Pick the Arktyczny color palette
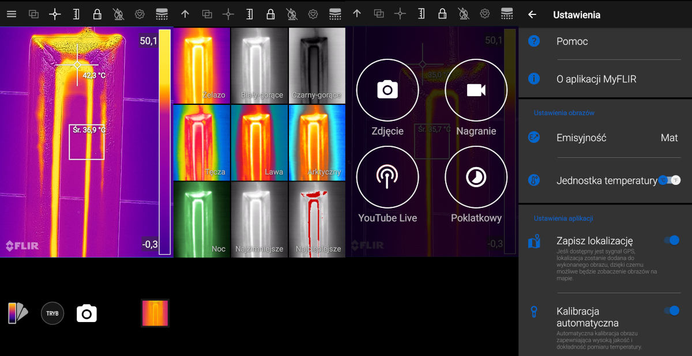Screen dimensions: 692x356 point(317,142)
